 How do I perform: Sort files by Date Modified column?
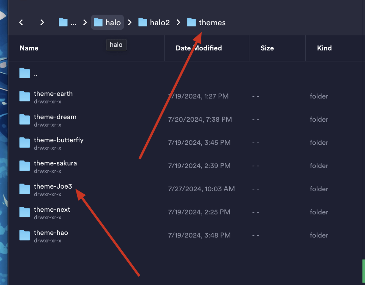tap(199, 48)
